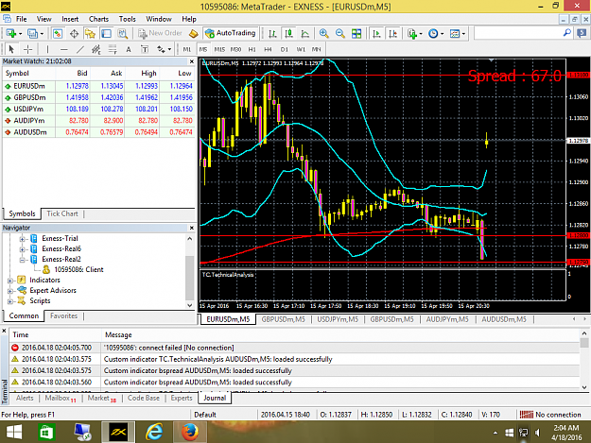Open Firefox from the taskbar
The height and width of the screenshot is (443, 591).
190,432
